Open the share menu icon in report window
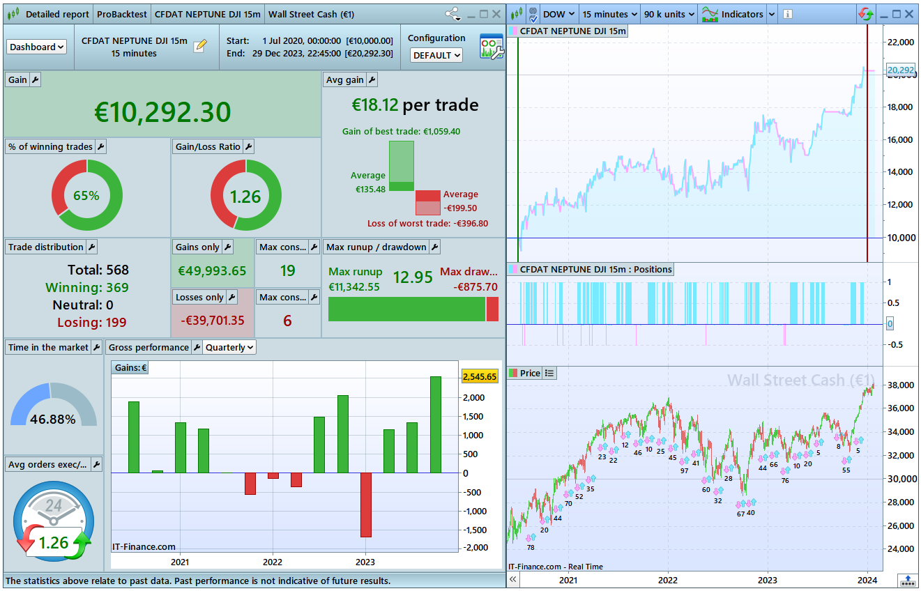The height and width of the screenshot is (591, 921). [452, 14]
